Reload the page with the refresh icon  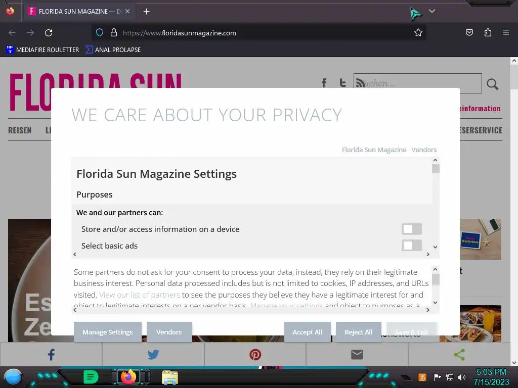[x=49, y=33]
